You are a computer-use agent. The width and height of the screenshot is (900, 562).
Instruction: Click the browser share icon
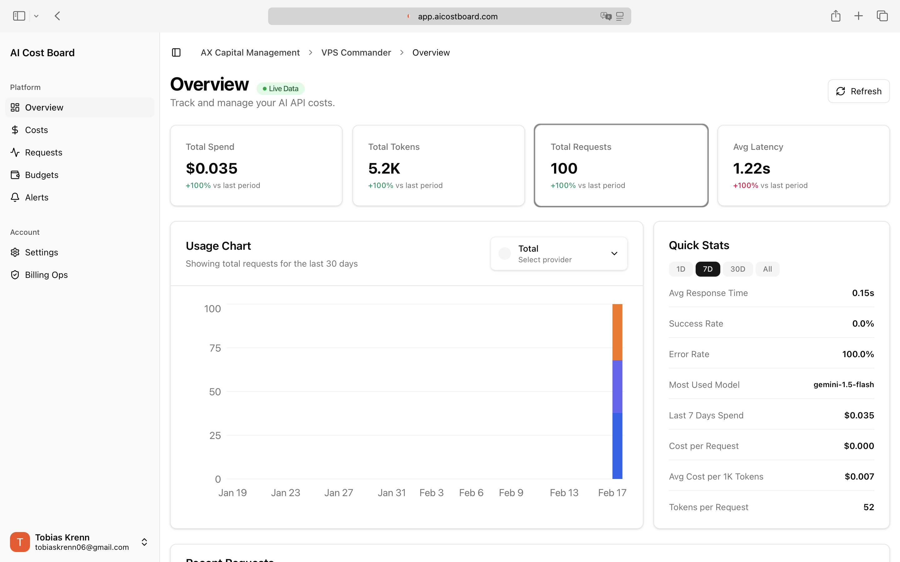[836, 16]
